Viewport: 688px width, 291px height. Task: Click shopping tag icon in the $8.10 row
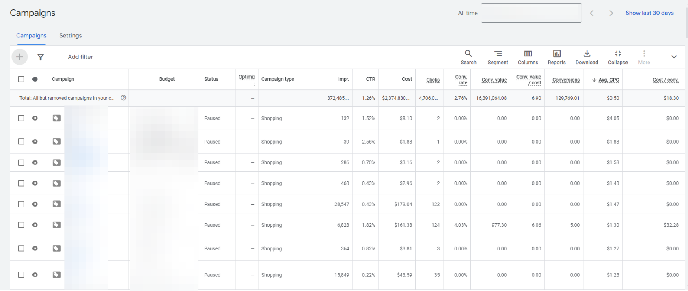pyautogui.click(x=57, y=118)
